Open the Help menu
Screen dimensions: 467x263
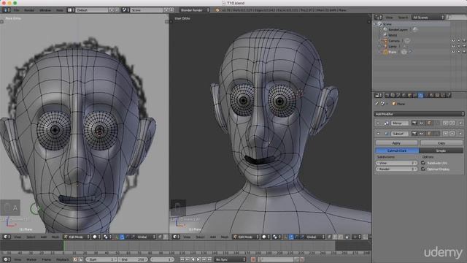click(60, 9)
